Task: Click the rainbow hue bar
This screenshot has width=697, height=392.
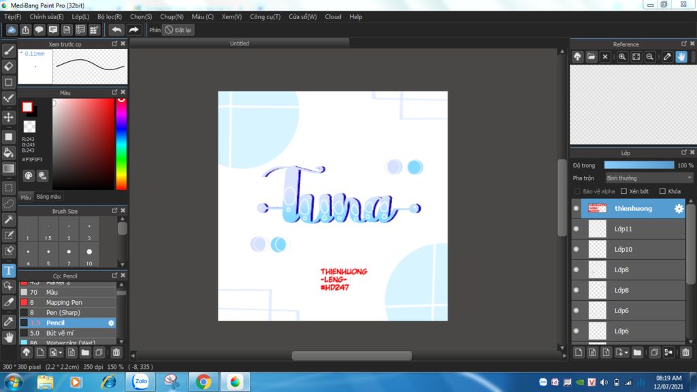Action: [121, 144]
